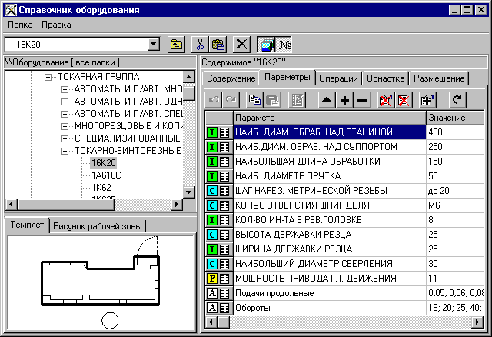Switch to the Содержание tab
Image resolution: width=492 pixels, height=337 pixels.
[231, 78]
